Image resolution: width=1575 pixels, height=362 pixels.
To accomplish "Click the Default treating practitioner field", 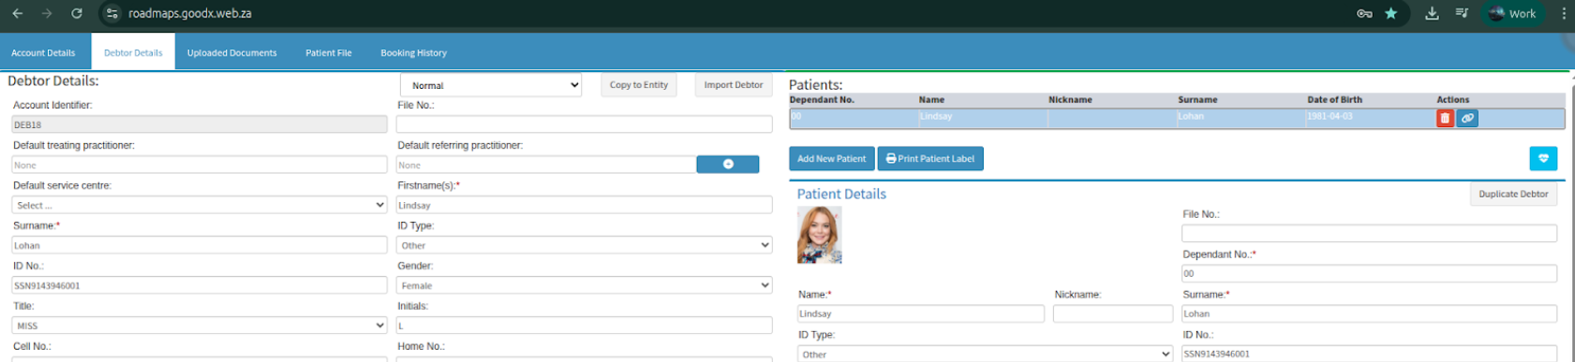I will tap(200, 165).
